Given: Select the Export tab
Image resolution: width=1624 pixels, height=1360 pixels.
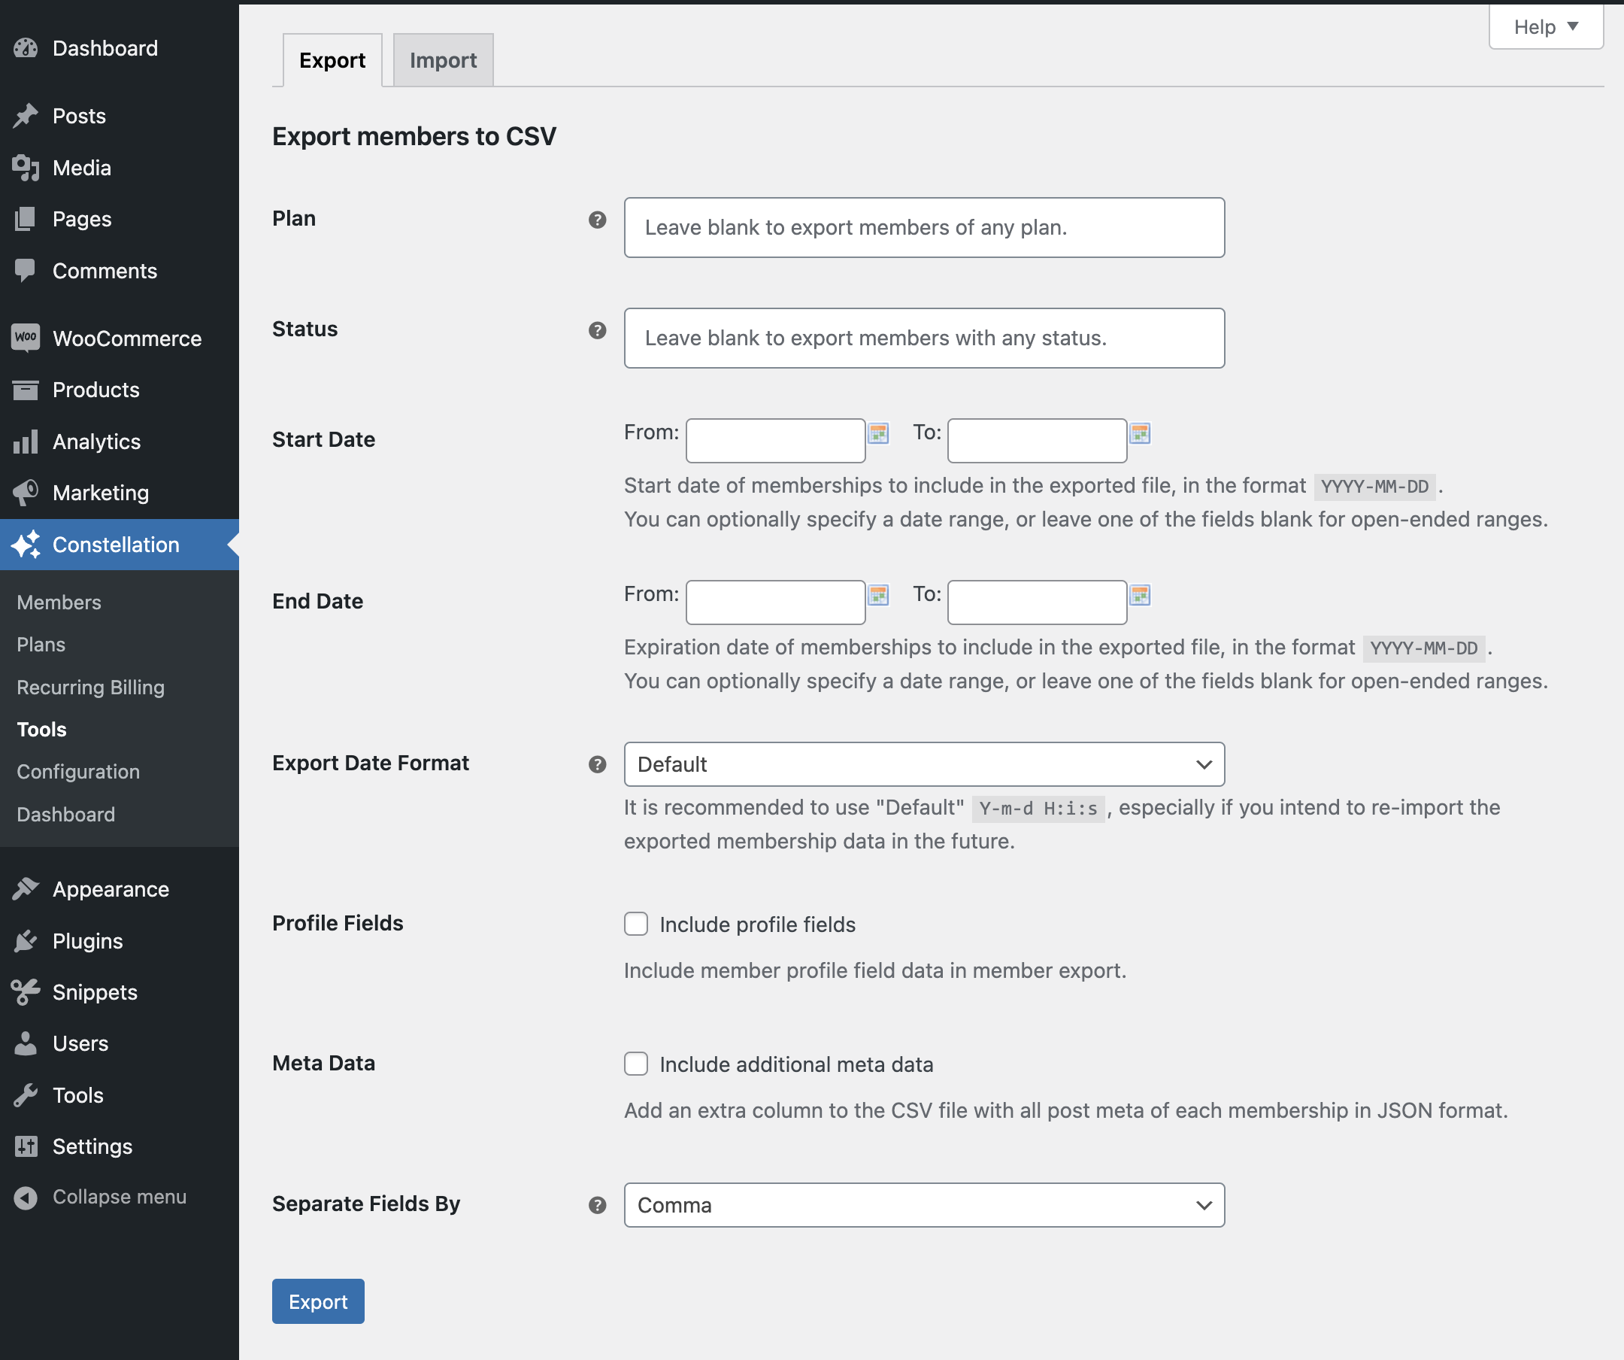Looking at the screenshot, I should pyautogui.click(x=332, y=60).
